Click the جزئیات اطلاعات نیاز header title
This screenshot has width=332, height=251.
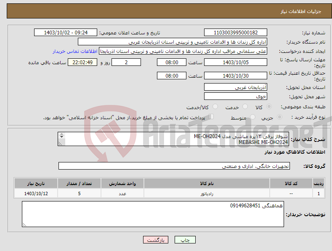tap(301, 11)
